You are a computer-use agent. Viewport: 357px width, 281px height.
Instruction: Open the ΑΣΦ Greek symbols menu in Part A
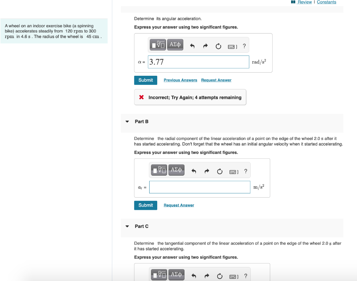coord(175,44)
